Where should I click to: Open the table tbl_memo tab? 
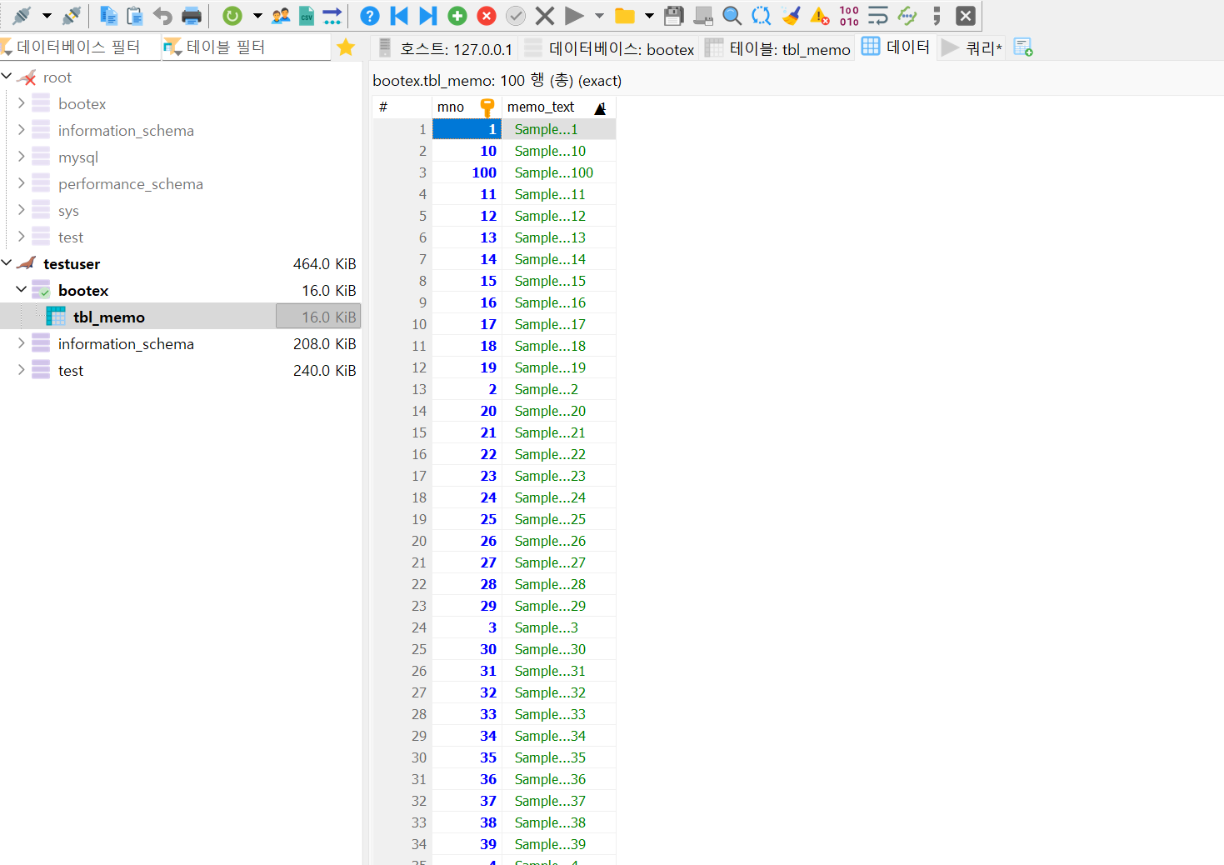(x=778, y=48)
